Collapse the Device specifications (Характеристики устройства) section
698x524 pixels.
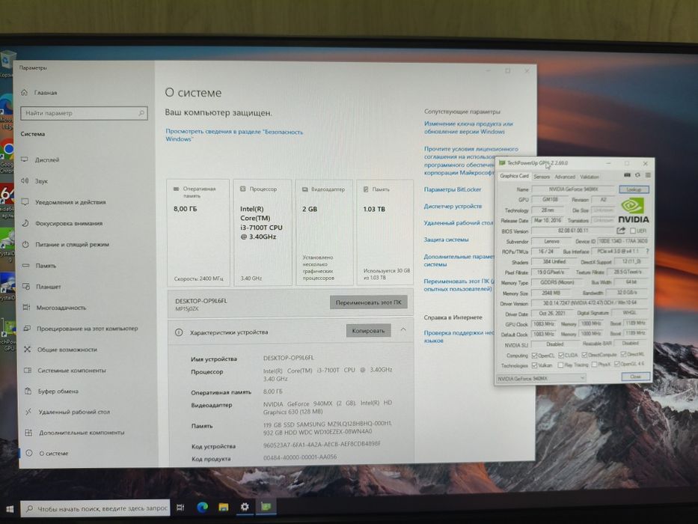(x=402, y=329)
